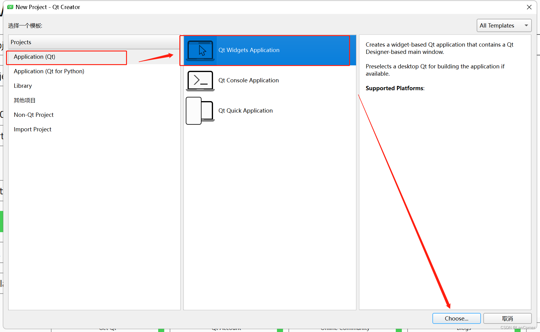Select Application (Qt) category

(x=94, y=57)
